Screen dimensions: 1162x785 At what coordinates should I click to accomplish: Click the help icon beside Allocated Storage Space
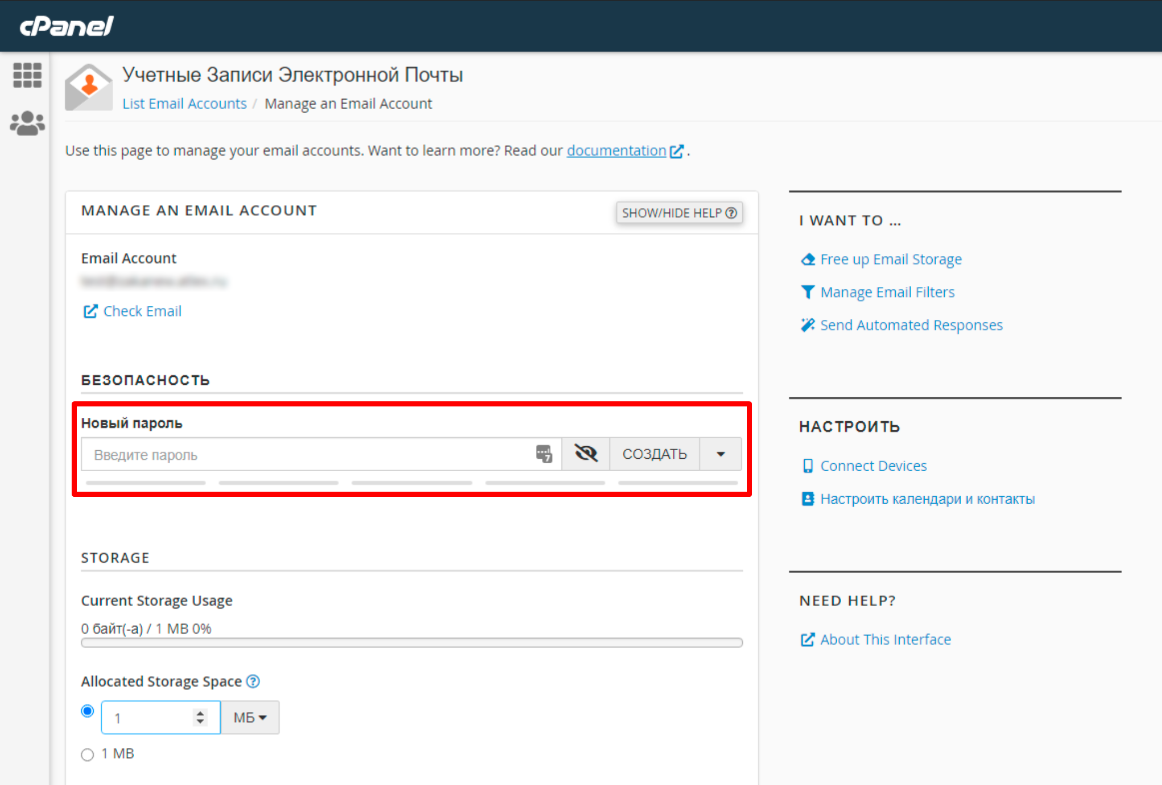point(253,681)
